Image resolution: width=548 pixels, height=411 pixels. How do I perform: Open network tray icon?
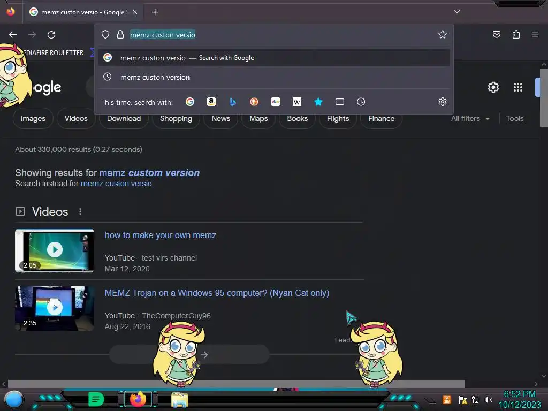click(475, 399)
